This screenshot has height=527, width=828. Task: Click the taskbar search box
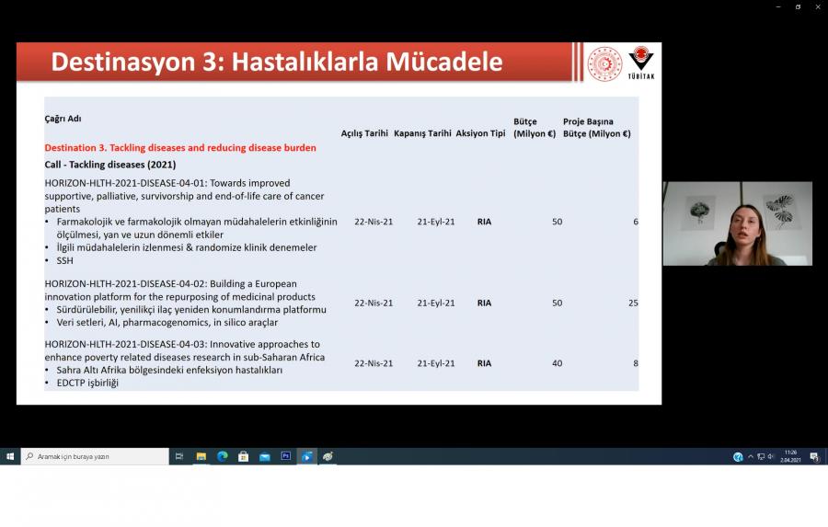(97, 456)
